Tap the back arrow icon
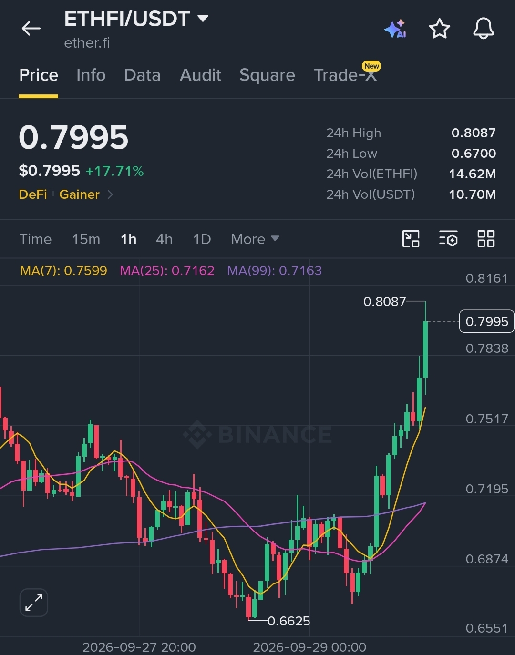Image resolution: width=515 pixels, height=655 pixels. (x=31, y=29)
